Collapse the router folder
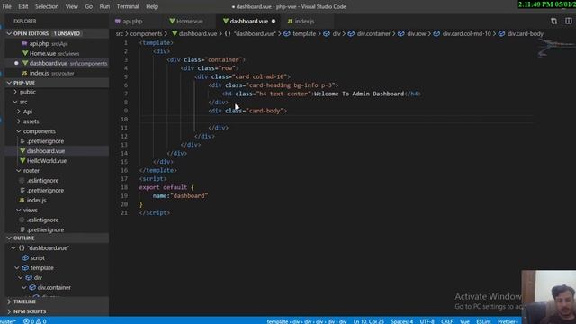The image size is (576, 324). pyautogui.click(x=31, y=171)
